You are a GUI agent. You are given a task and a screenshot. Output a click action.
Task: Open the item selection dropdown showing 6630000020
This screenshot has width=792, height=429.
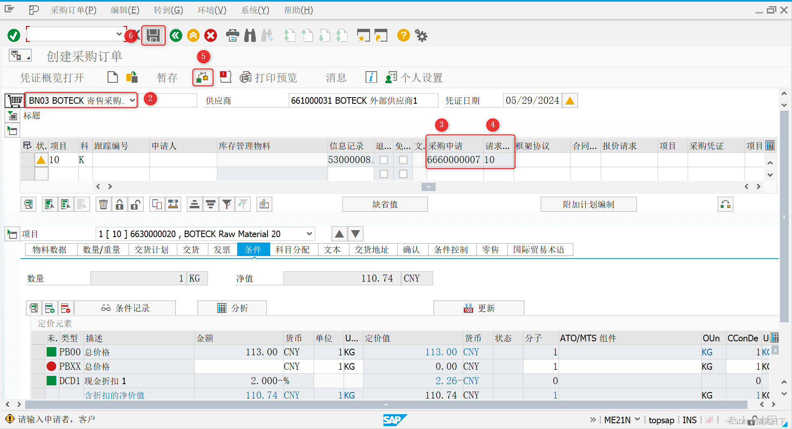tap(309, 234)
